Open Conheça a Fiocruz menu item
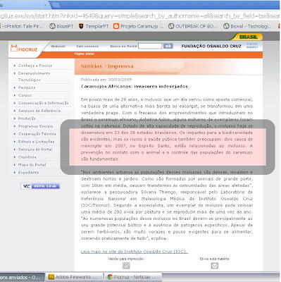Screen dimensions: 281x282 [35, 66]
